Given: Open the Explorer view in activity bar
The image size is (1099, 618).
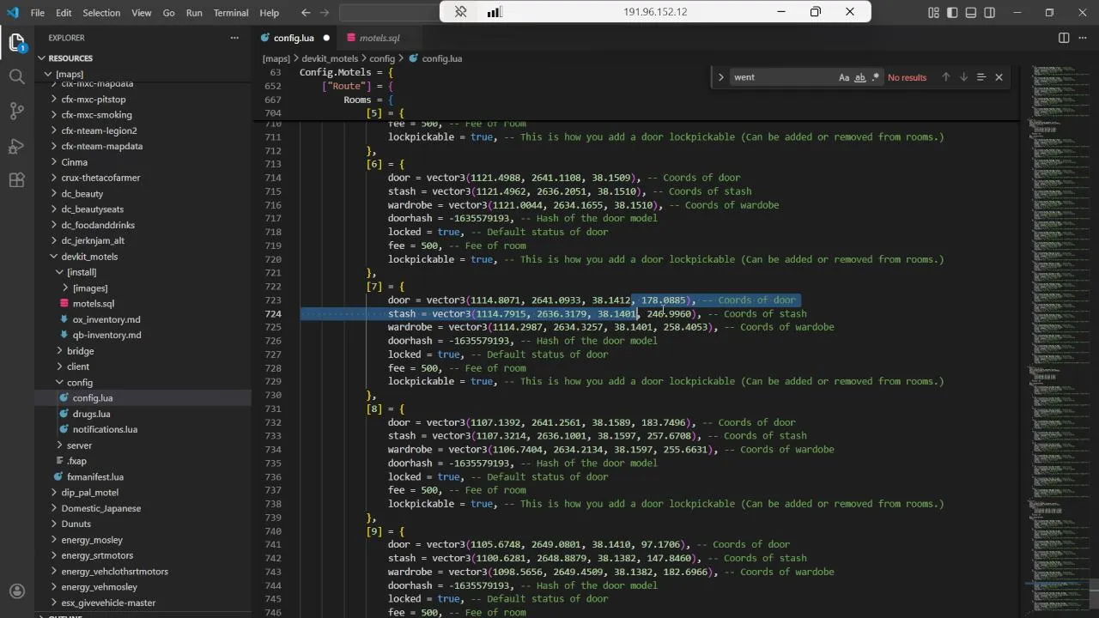Looking at the screenshot, I should click(x=17, y=43).
